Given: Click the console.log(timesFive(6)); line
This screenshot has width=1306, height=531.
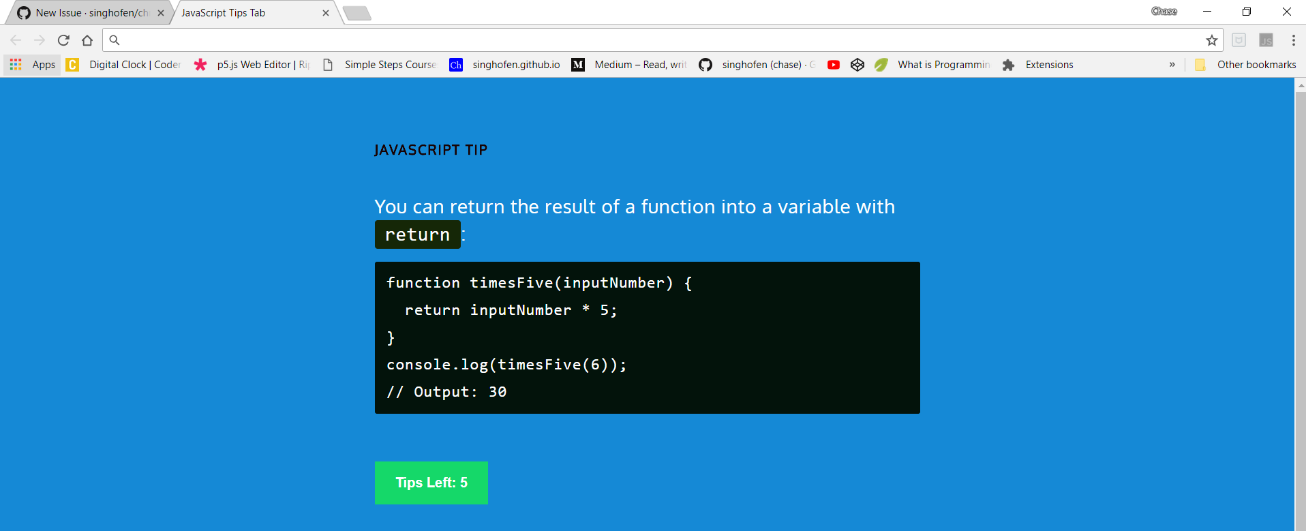Looking at the screenshot, I should [x=506, y=365].
